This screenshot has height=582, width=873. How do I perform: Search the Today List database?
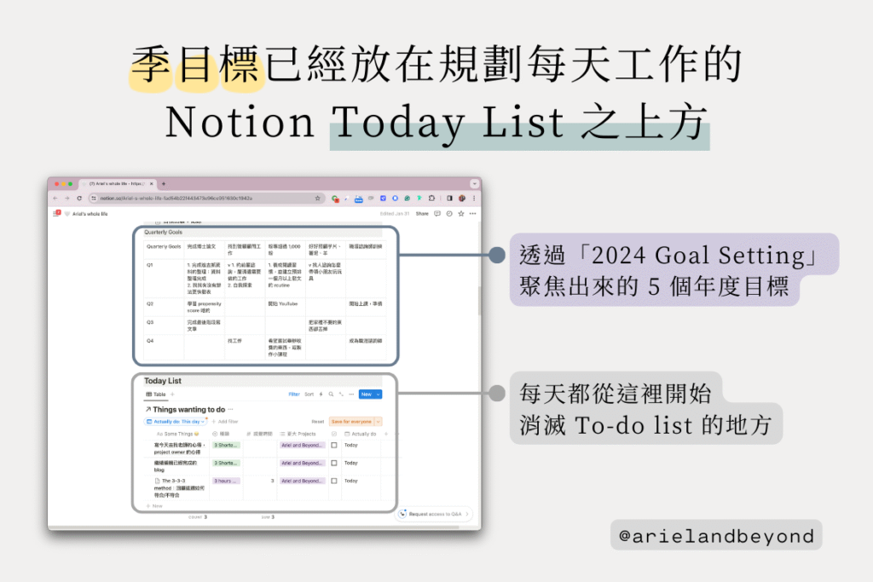click(x=331, y=395)
